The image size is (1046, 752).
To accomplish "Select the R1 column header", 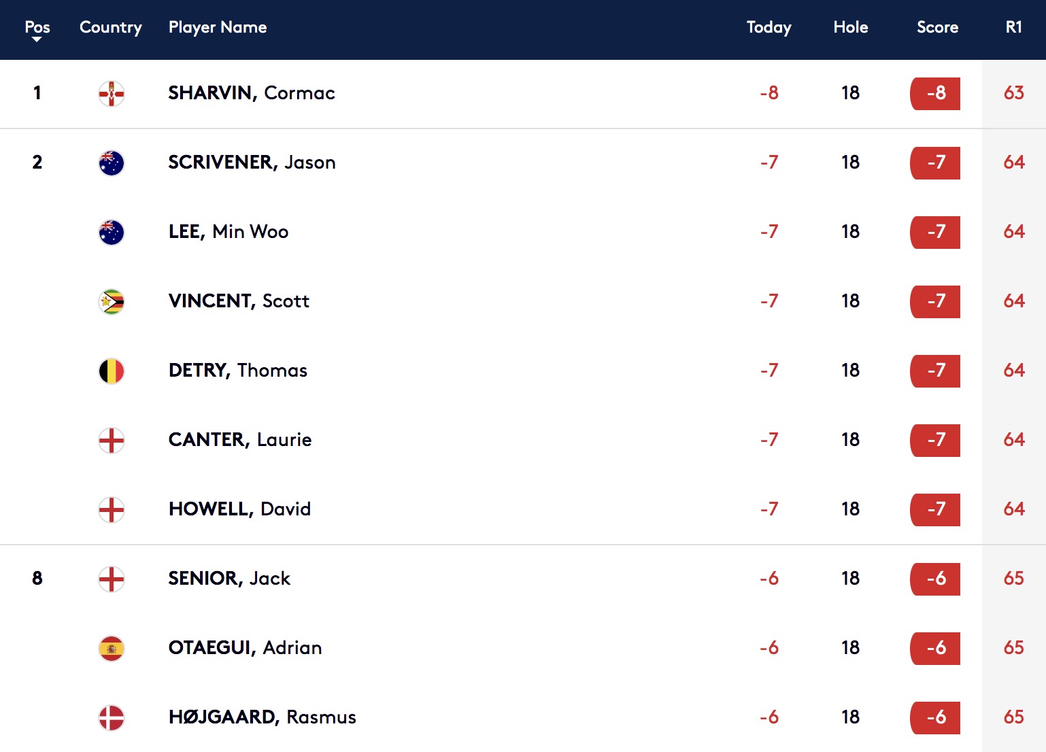I will click(x=1013, y=27).
